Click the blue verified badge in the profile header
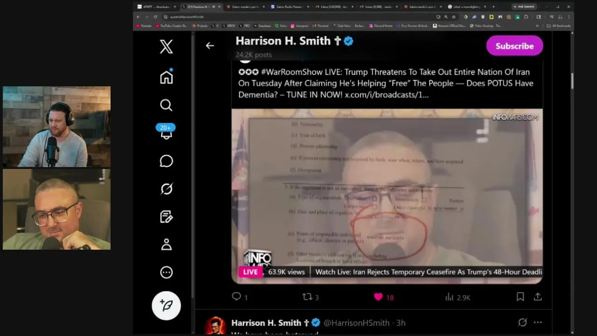597x336 pixels. click(x=348, y=41)
